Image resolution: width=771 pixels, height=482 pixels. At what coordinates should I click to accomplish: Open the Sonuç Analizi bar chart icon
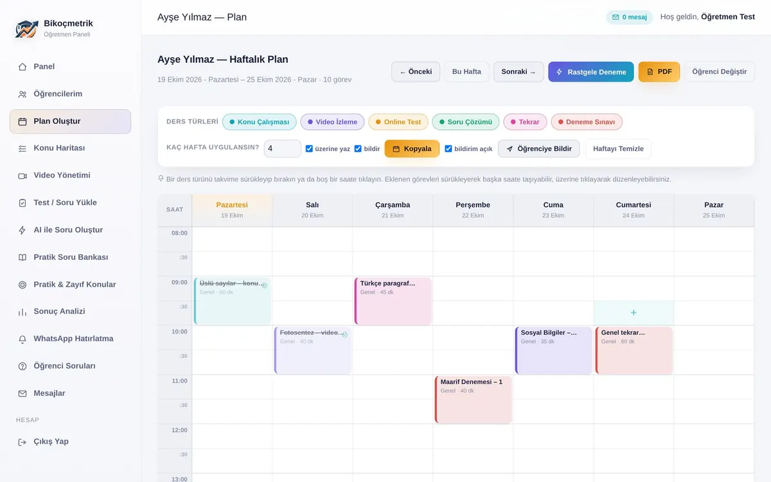pyautogui.click(x=22, y=312)
